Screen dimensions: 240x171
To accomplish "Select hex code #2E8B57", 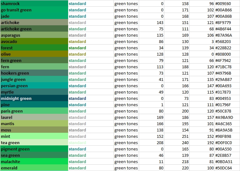I will point(223,156).
